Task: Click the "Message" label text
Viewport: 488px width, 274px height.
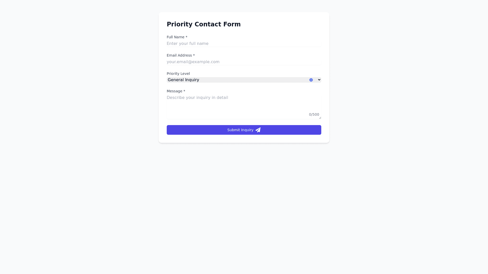Action: (174, 91)
